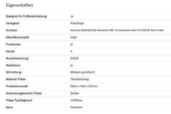
Task: Click the Eigenschaften section heading
Action: 19,5
